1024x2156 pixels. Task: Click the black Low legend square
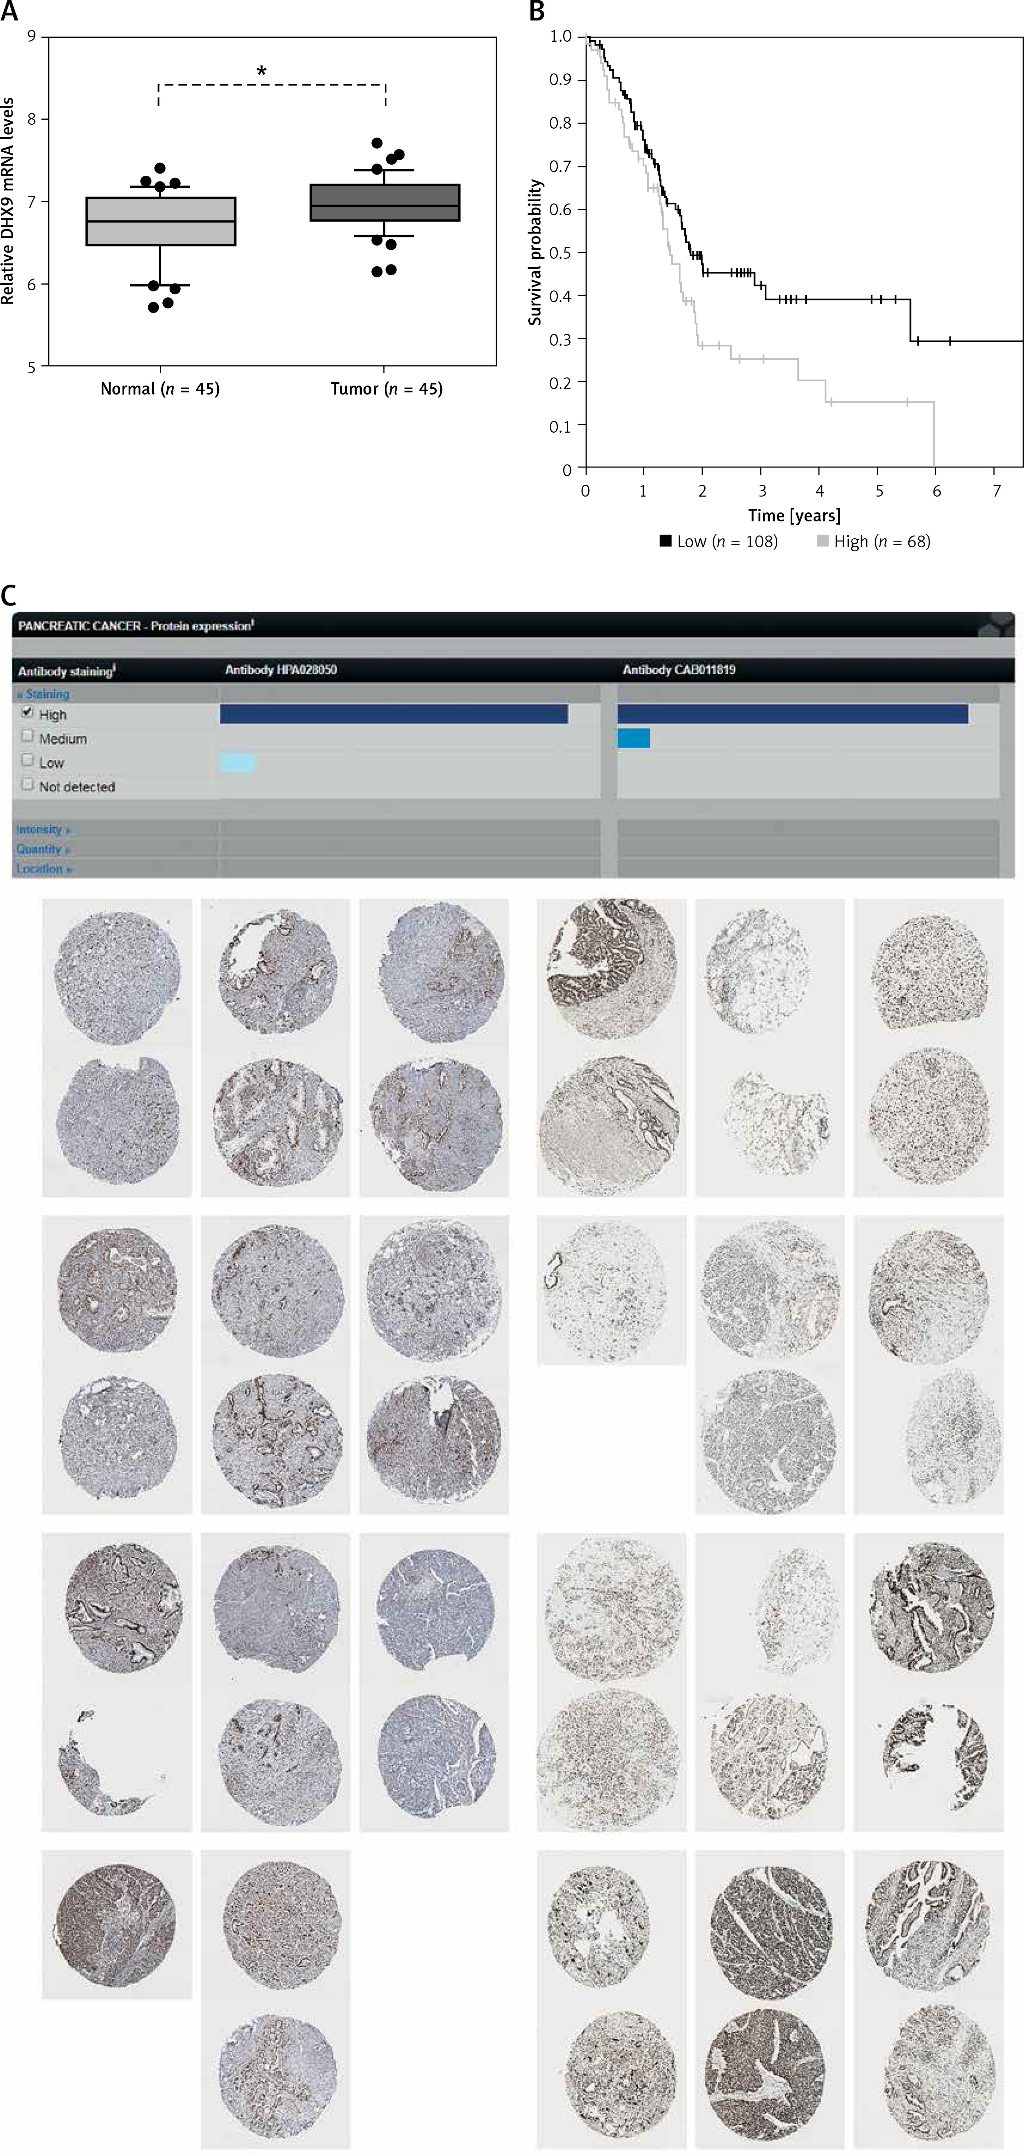pyautogui.click(x=666, y=541)
